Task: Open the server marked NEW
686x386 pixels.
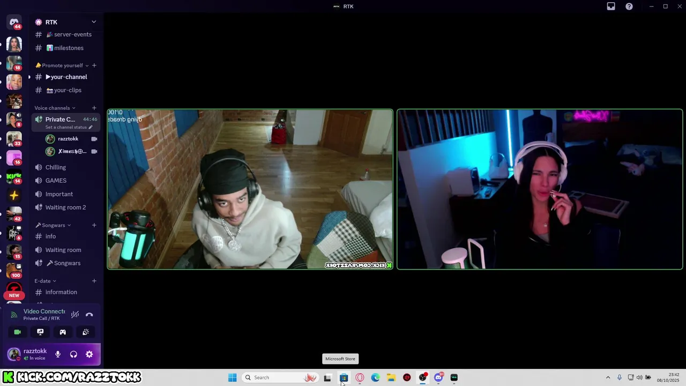Action: pos(14,290)
